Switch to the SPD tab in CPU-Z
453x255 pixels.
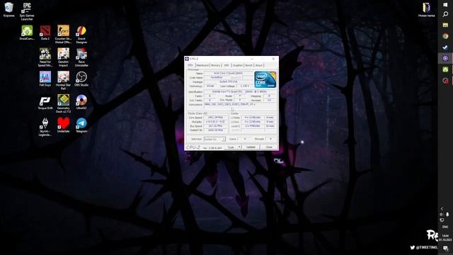coord(226,65)
